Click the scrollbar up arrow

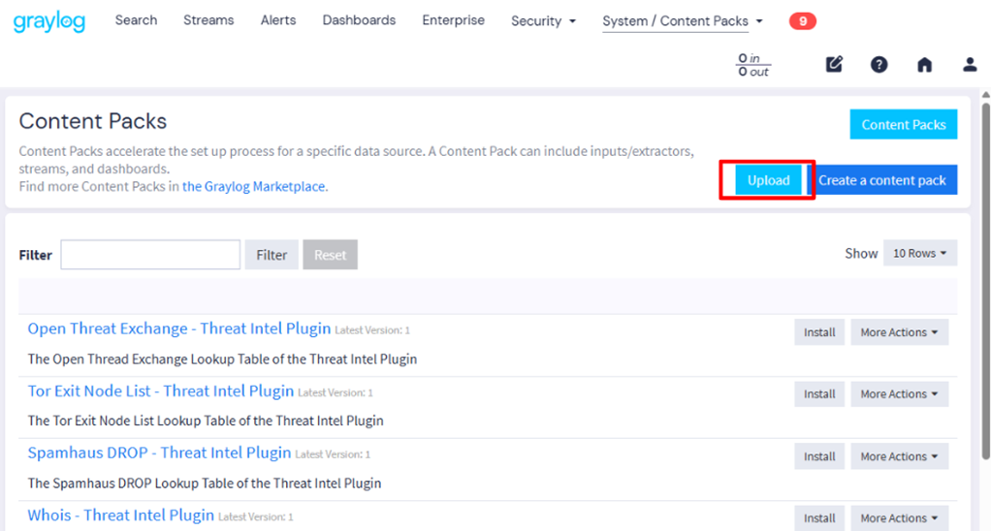pyautogui.click(x=985, y=95)
